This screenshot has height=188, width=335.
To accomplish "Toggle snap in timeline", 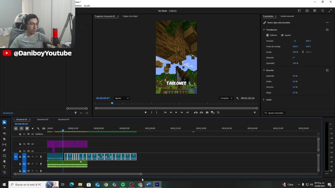I will coord(21,128).
